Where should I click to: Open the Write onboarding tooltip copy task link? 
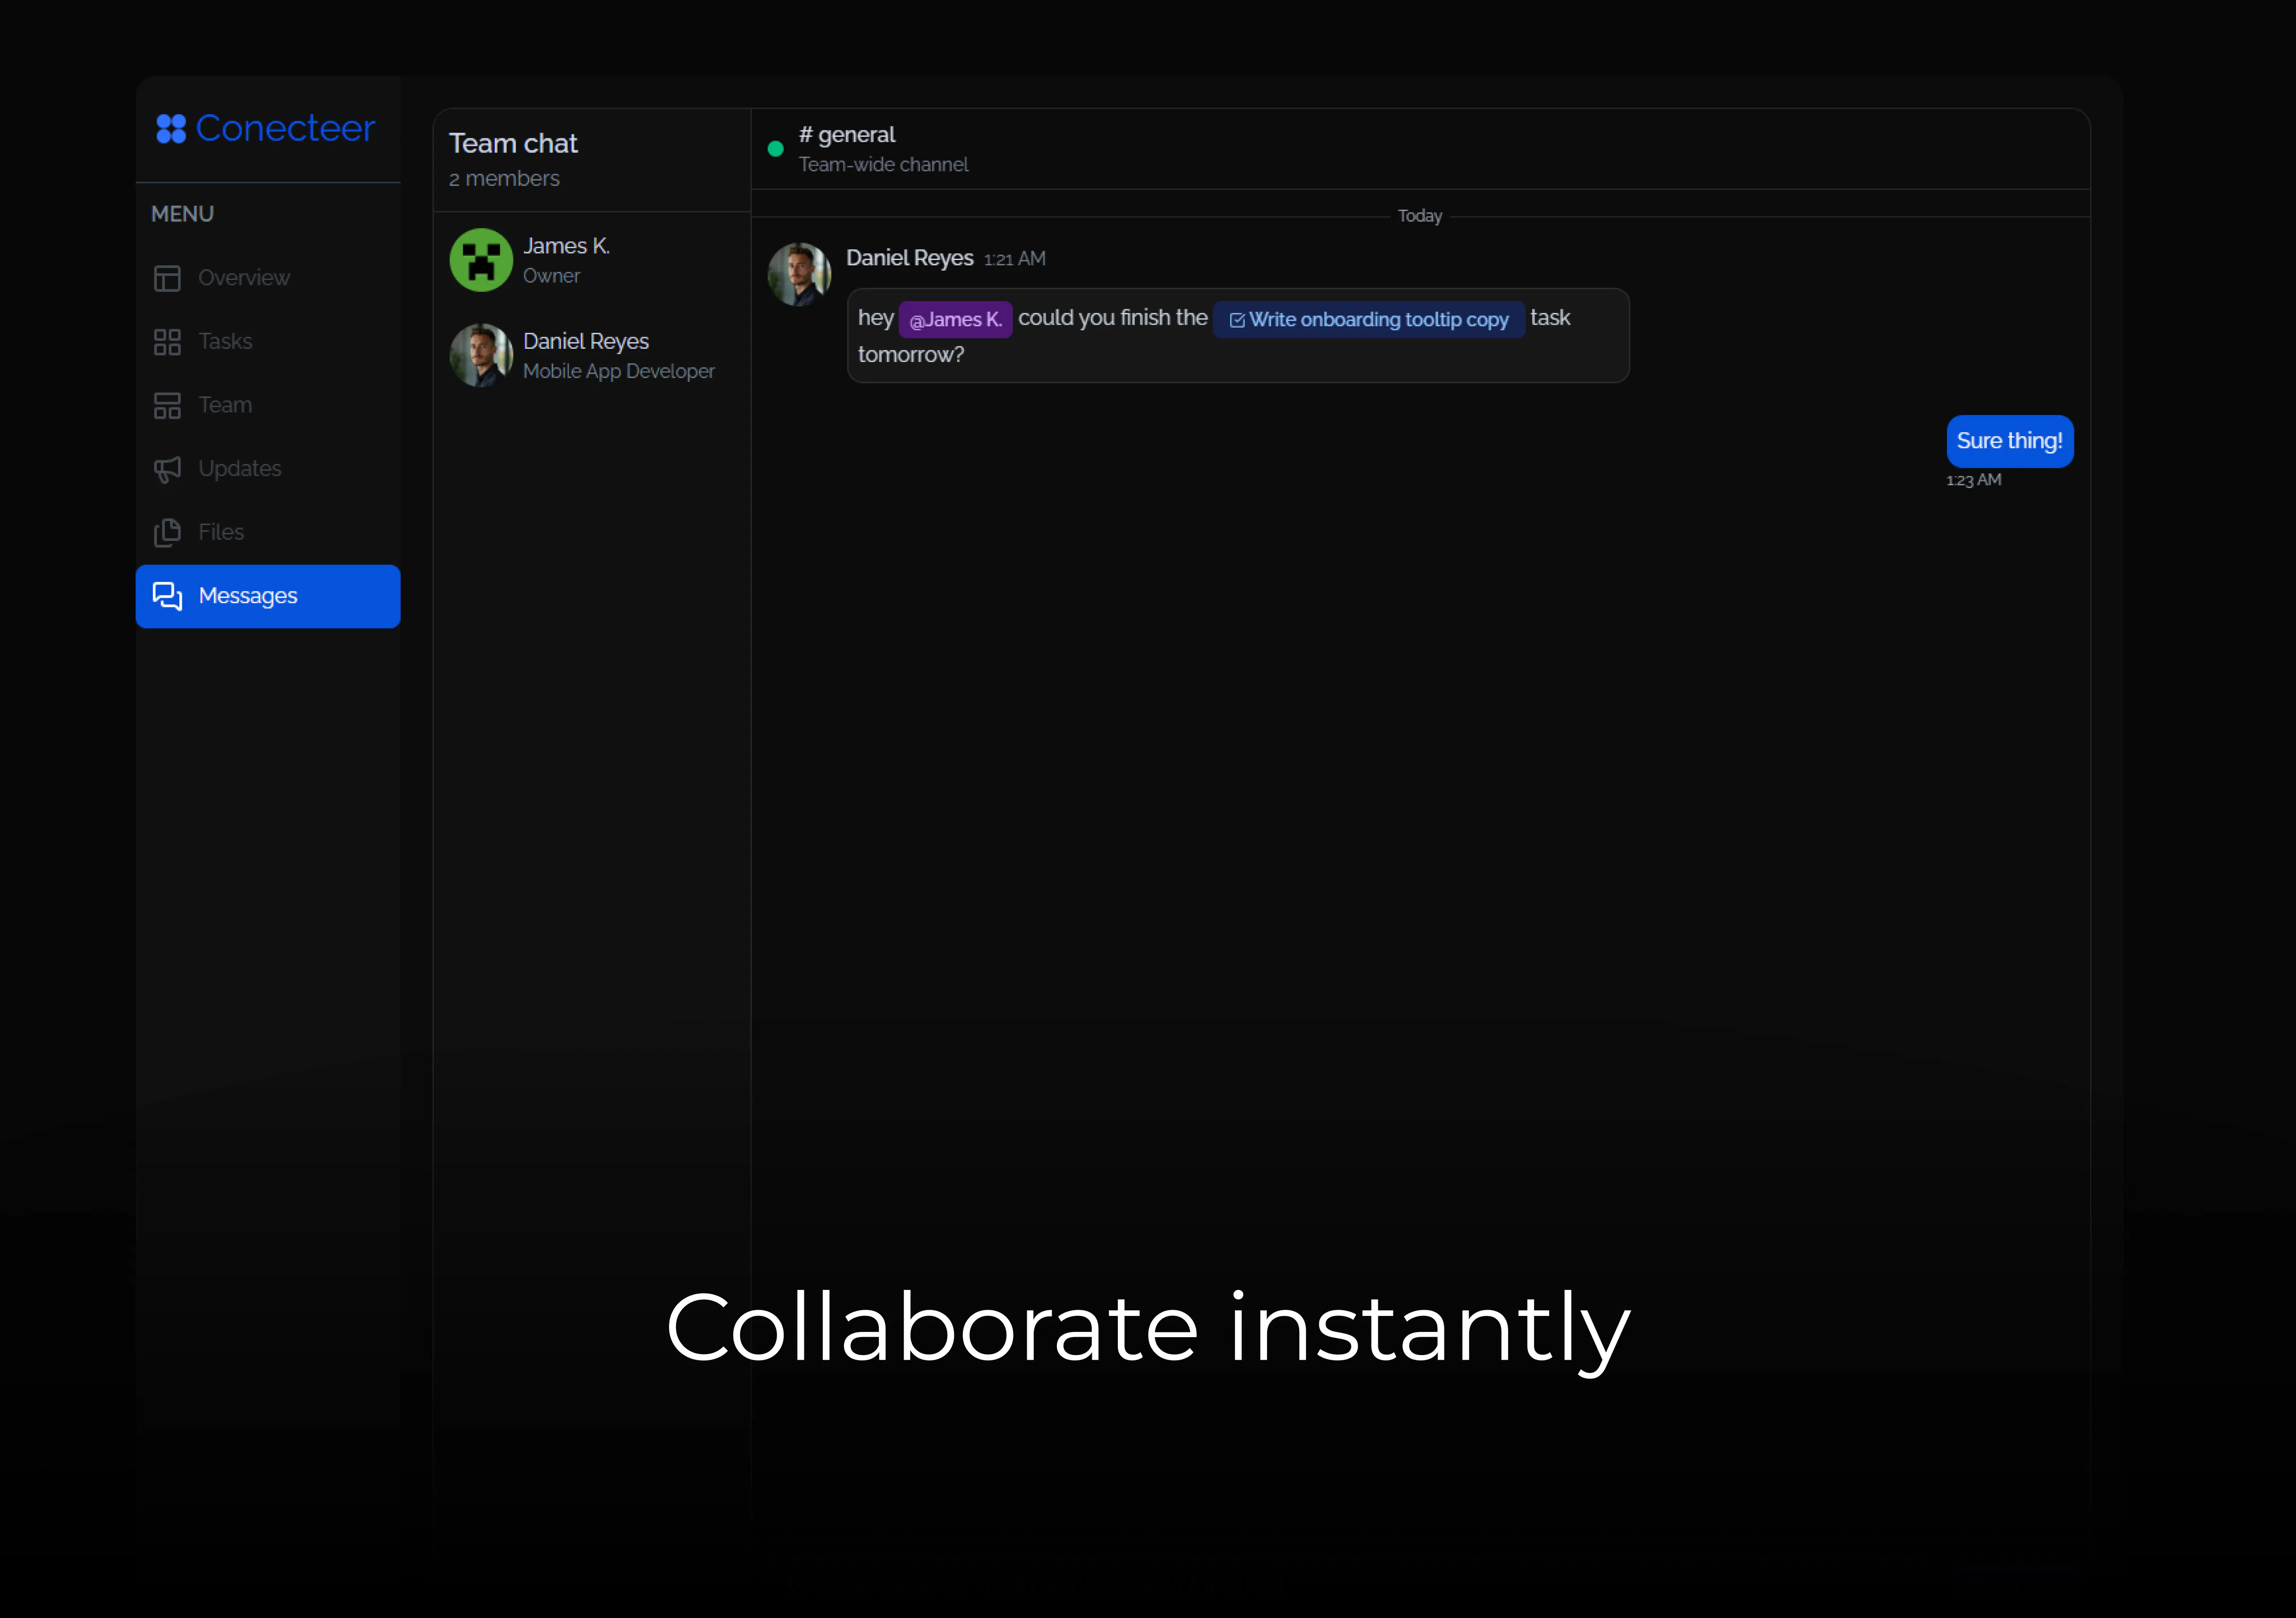[1368, 320]
